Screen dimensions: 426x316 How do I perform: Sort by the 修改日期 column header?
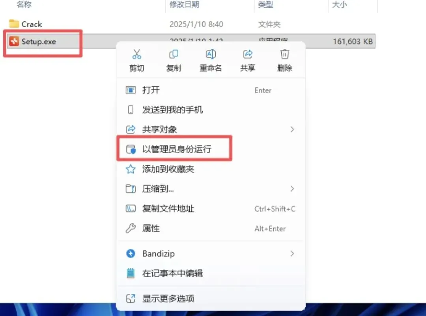pos(185,4)
